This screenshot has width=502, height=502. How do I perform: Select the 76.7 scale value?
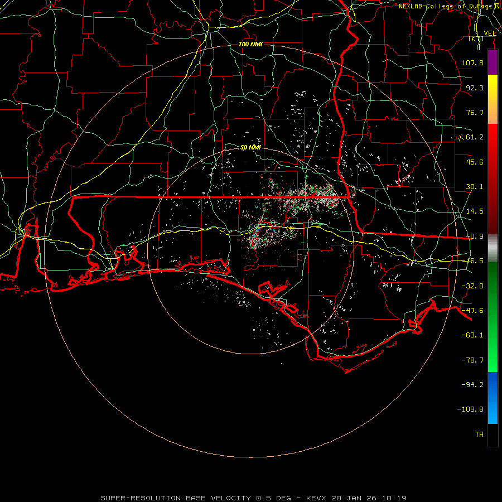point(475,112)
